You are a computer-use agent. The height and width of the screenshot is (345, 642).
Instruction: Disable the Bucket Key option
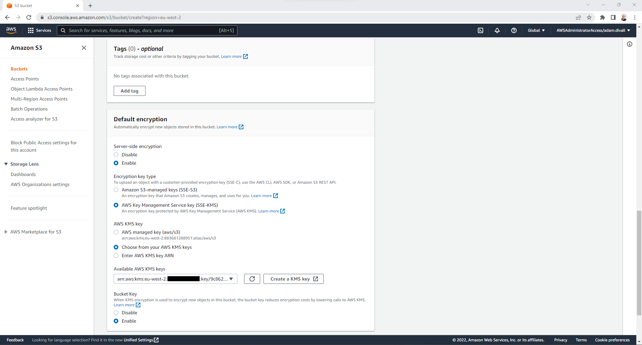[x=116, y=313]
